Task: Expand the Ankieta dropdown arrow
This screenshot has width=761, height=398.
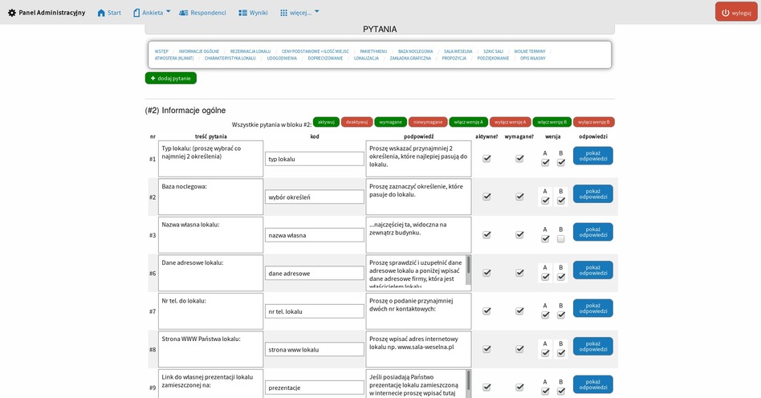Action: [x=169, y=12]
